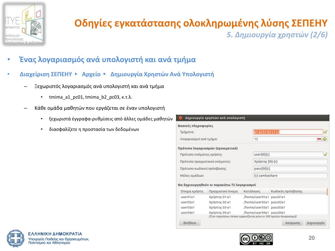Click the /home/user04a1 cell
The width and height of the screenshot is (335, 251).
tap(256, 212)
